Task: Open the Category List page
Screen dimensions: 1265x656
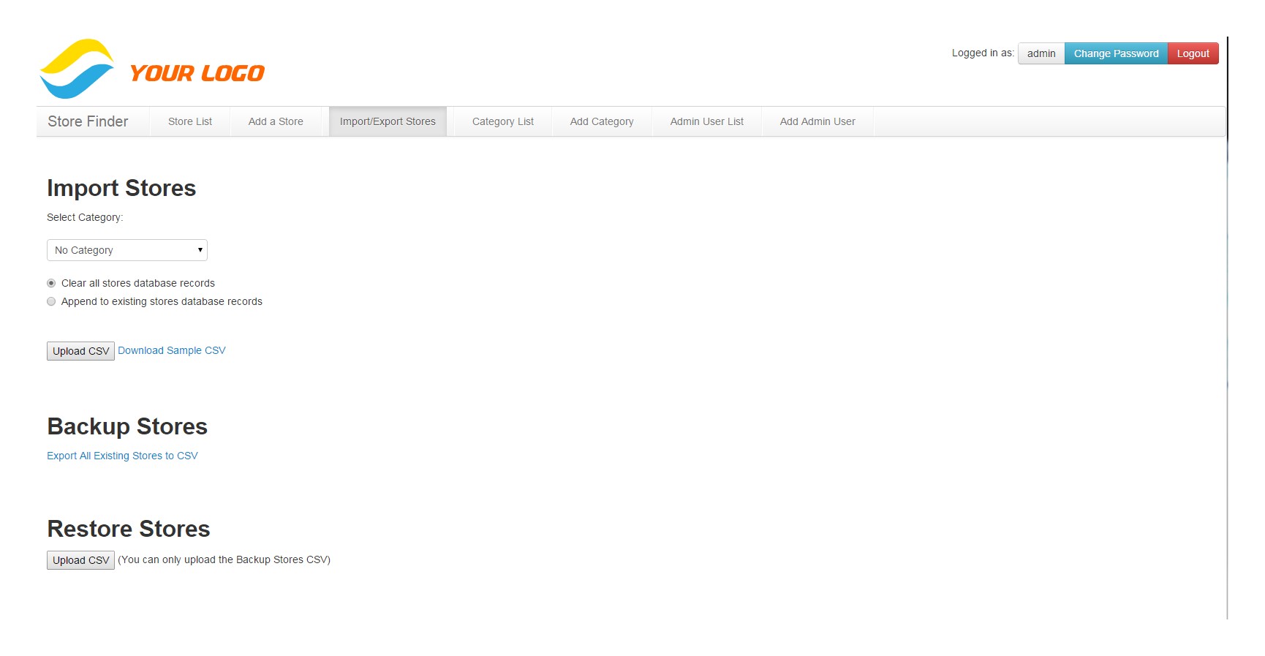Action: pos(502,121)
